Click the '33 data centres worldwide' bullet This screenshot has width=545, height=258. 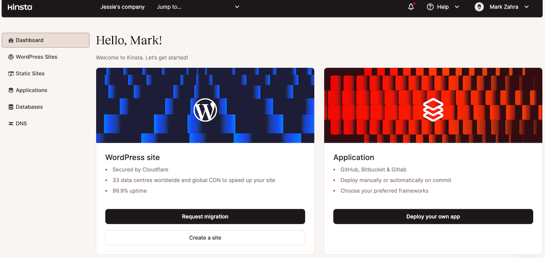point(194,180)
